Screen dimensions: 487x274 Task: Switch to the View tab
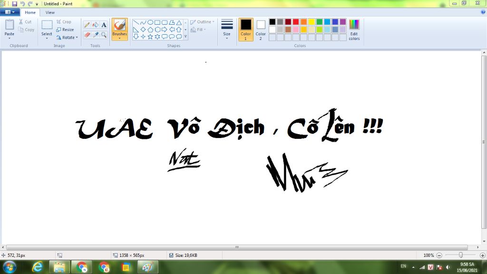(x=49, y=12)
